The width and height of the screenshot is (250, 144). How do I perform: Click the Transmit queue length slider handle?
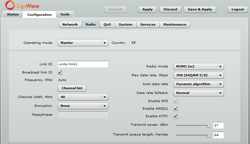[208, 135]
